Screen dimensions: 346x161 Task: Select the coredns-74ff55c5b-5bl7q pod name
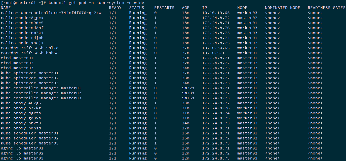[x=29, y=48]
